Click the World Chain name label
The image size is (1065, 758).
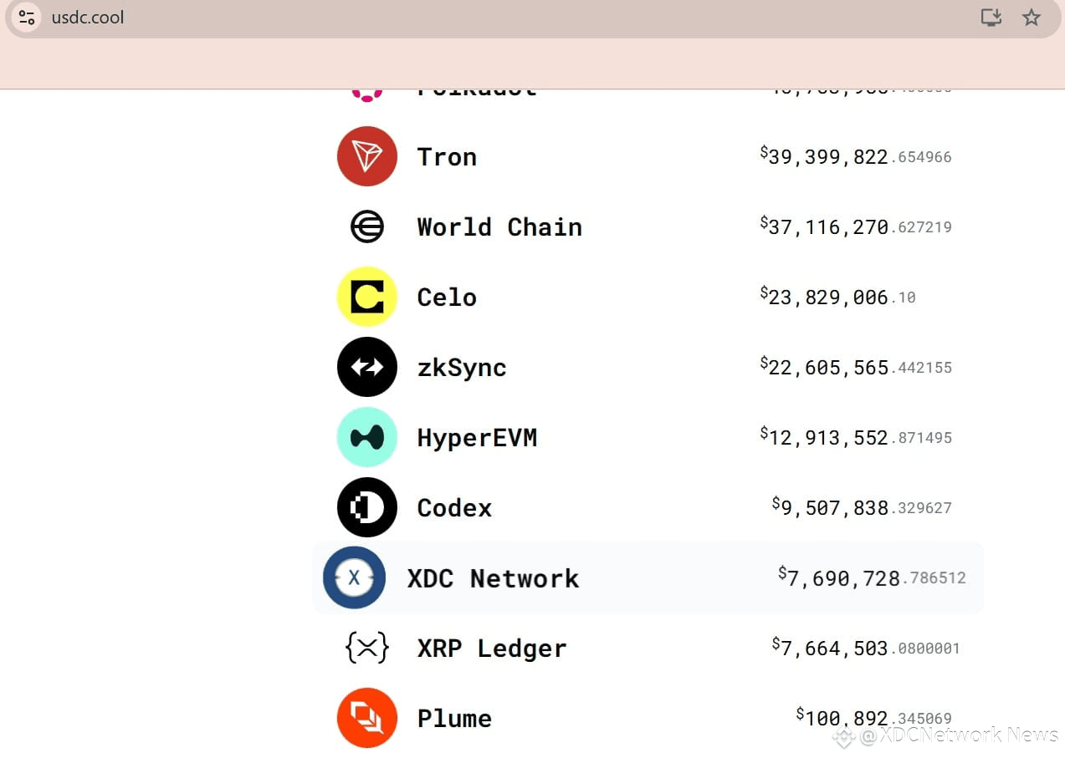[499, 227]
